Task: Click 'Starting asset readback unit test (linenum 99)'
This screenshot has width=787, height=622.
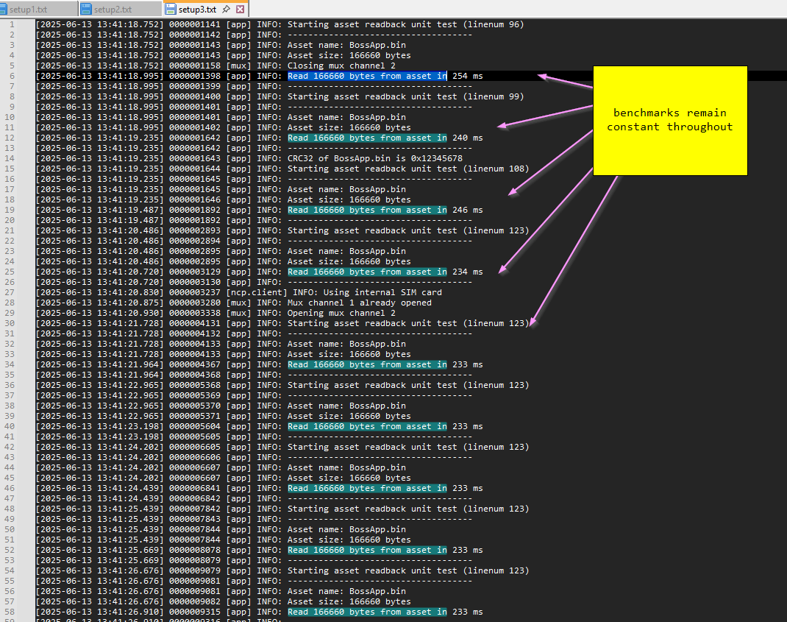Action: [405, 96]
